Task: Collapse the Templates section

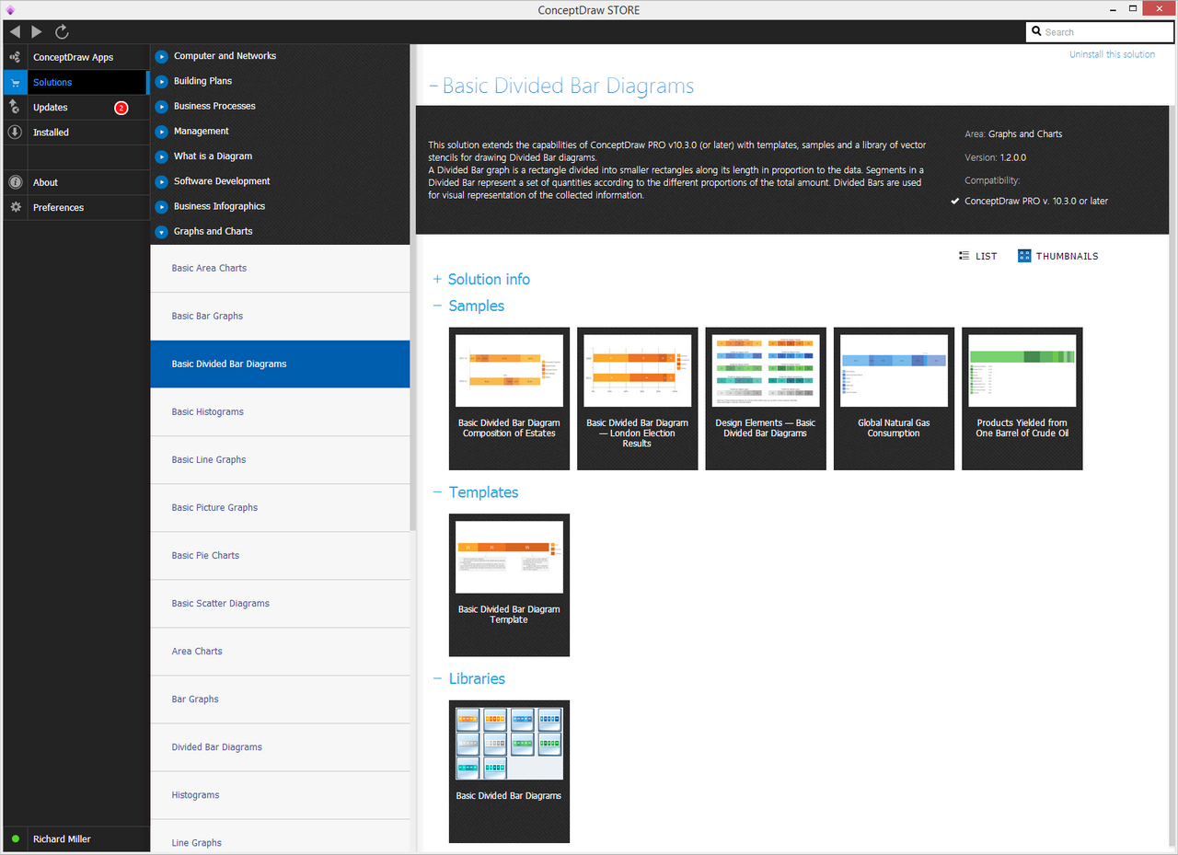Action: click(438, 492)
